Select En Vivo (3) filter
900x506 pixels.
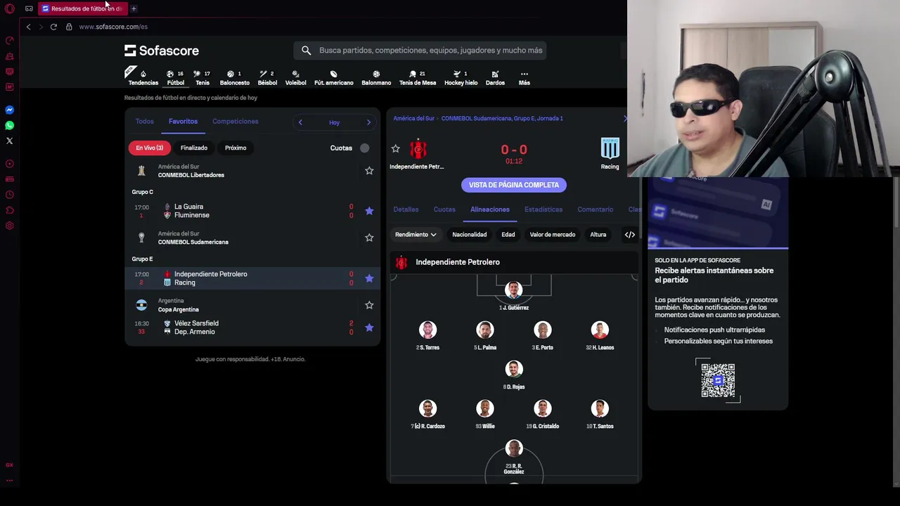tap(149, 148)
